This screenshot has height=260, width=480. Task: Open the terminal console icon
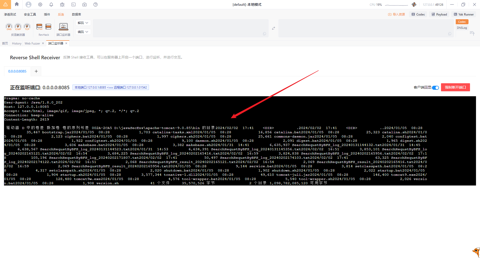[73, 4]
